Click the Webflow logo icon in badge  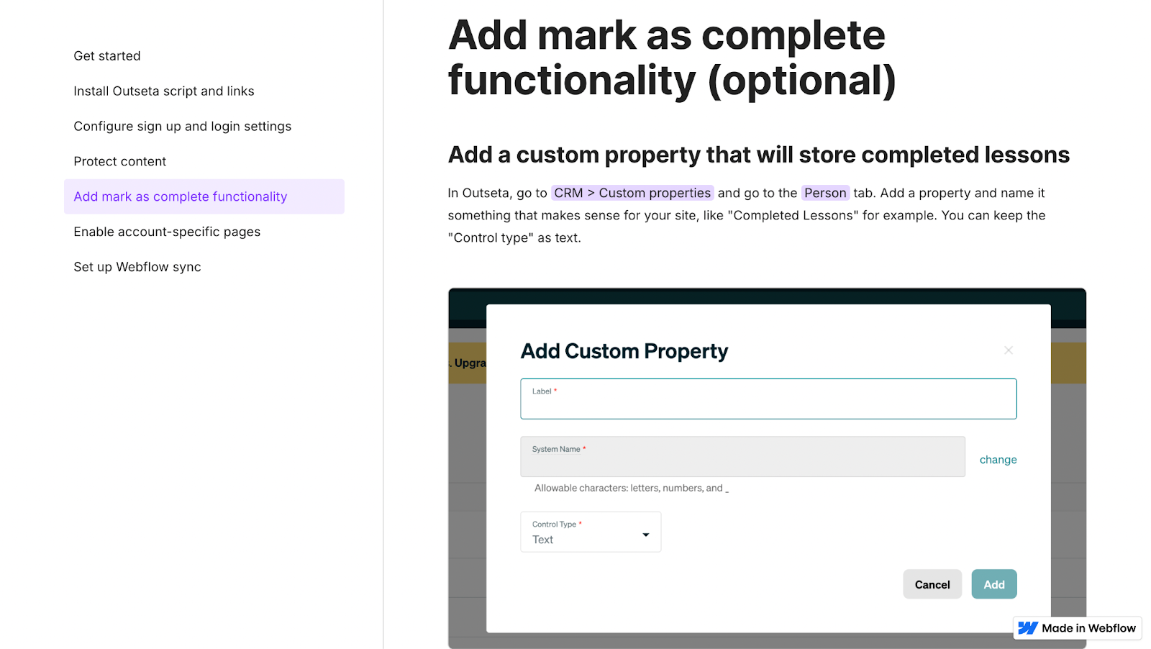pos(1028,628)
